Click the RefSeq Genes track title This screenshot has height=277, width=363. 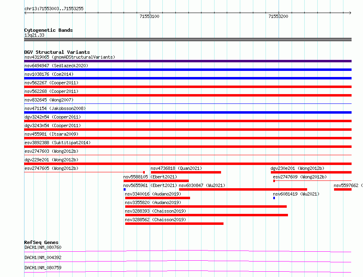[41, 242]
